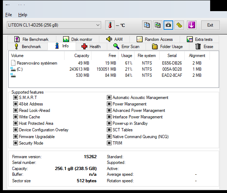The width and height of the screenshot is (227, 193).
Task: Click the Random Access scatter icon
Action: pos(139,39)
